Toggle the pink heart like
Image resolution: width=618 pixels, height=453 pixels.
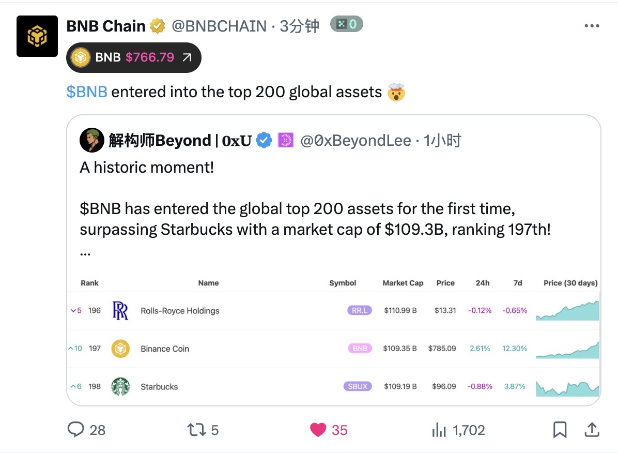[x=318, y=430]
